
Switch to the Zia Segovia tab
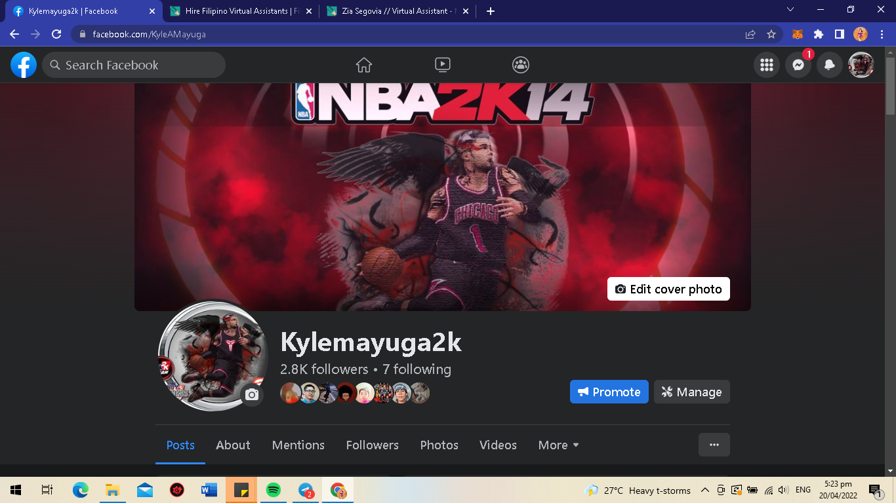(x=396, y=11)
